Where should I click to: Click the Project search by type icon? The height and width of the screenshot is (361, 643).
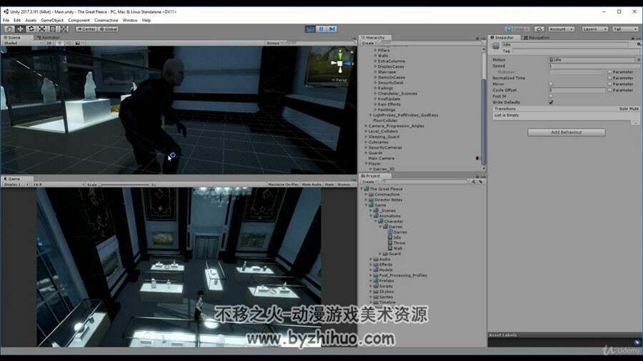click(x=474, y=181)
